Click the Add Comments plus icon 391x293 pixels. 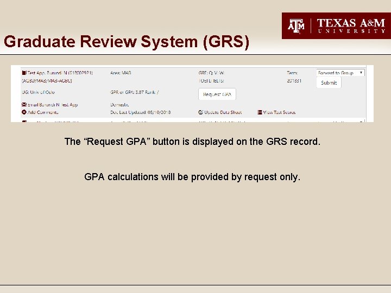click(24, 112)
